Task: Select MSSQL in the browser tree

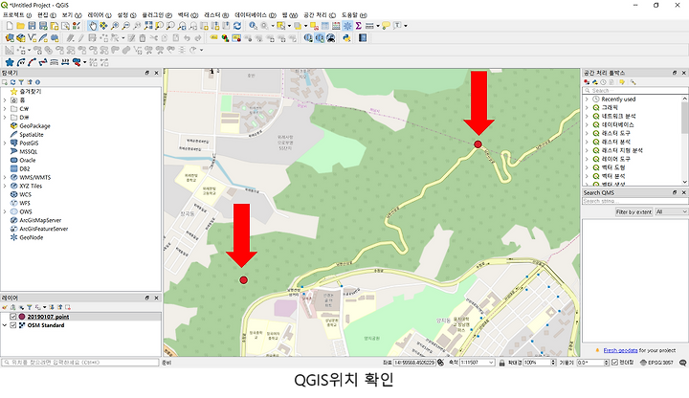Action: point(28,152)
